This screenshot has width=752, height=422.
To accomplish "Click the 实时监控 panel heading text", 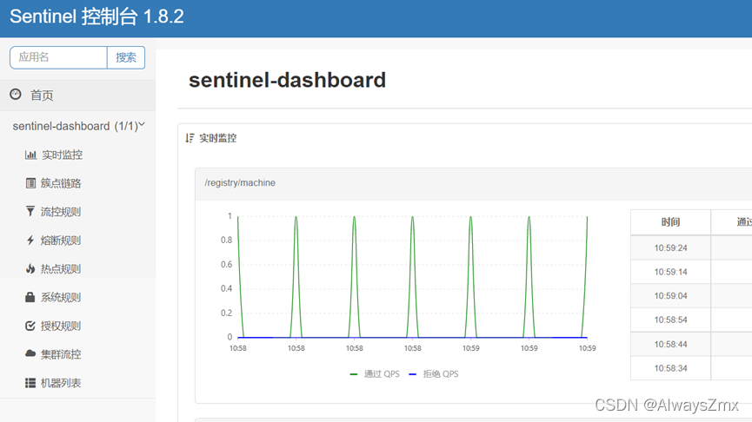I will tap(218, 138).
